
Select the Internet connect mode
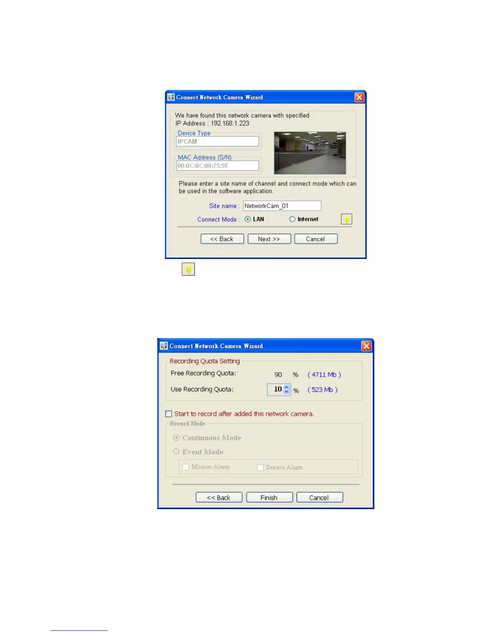click(292, 219)
